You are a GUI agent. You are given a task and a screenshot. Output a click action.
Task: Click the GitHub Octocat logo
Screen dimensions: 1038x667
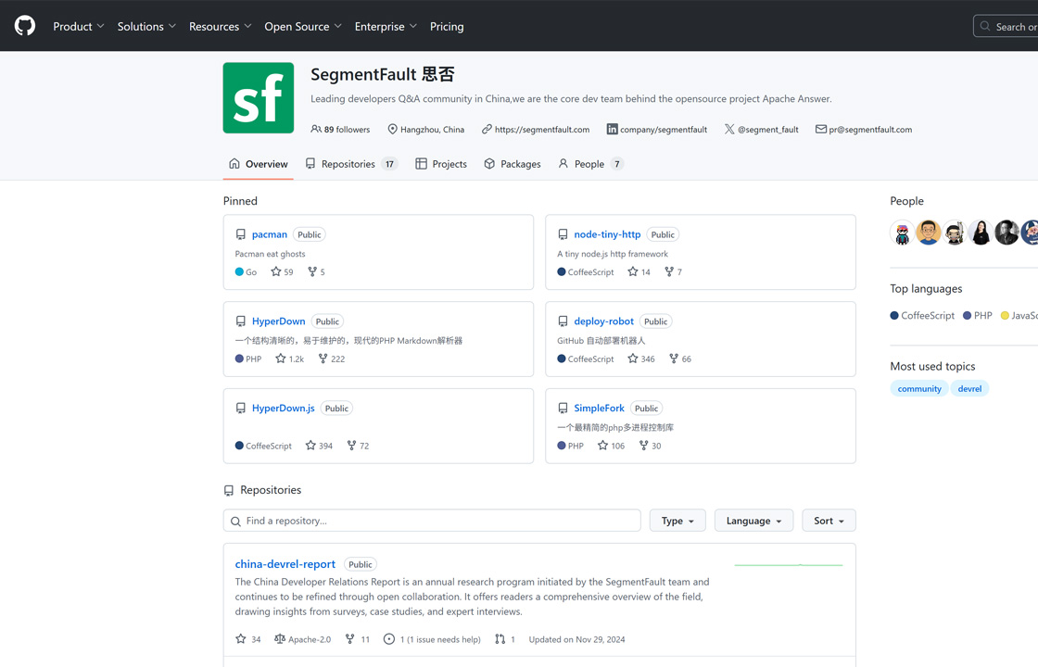25,26
